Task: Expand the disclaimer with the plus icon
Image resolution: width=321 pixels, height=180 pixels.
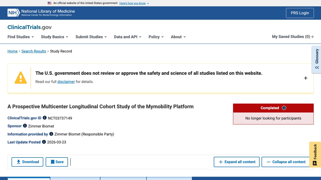Action: pyautogui.click(x=306, y=78)
